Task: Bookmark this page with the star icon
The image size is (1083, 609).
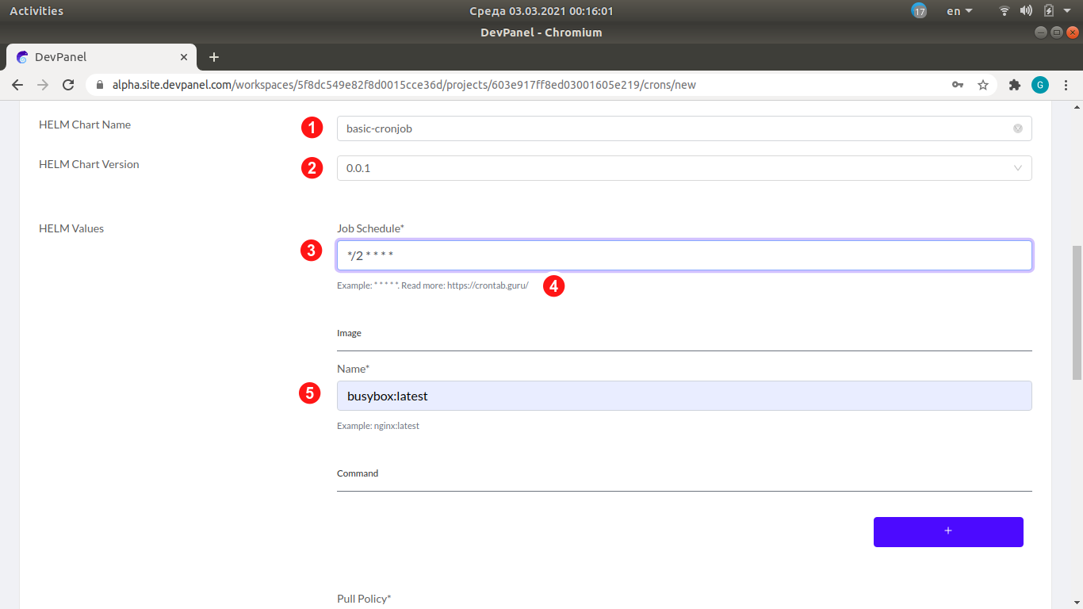Action: coord(983,84)
